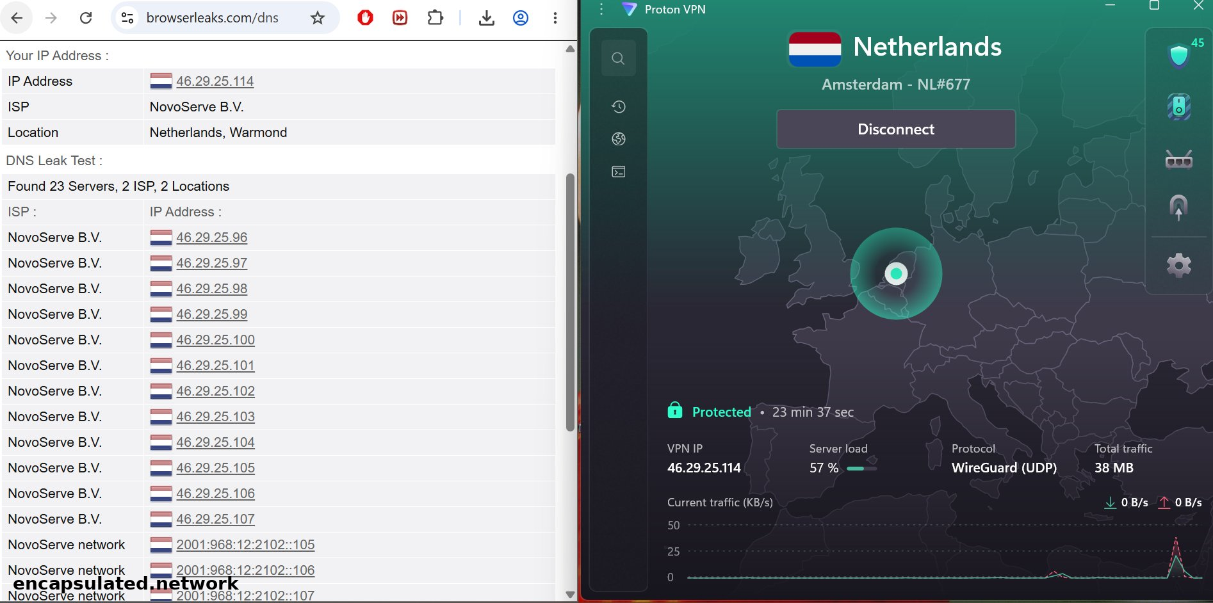
Task: Open IPv6 link 2001:968:12:2102::106
Action: click(x=246, y=570)
